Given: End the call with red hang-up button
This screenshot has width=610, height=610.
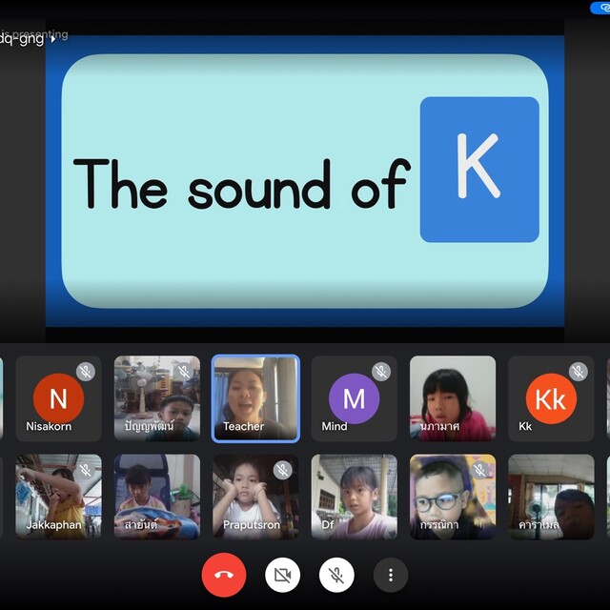Looking at the screenshot, I should [224, 575].
